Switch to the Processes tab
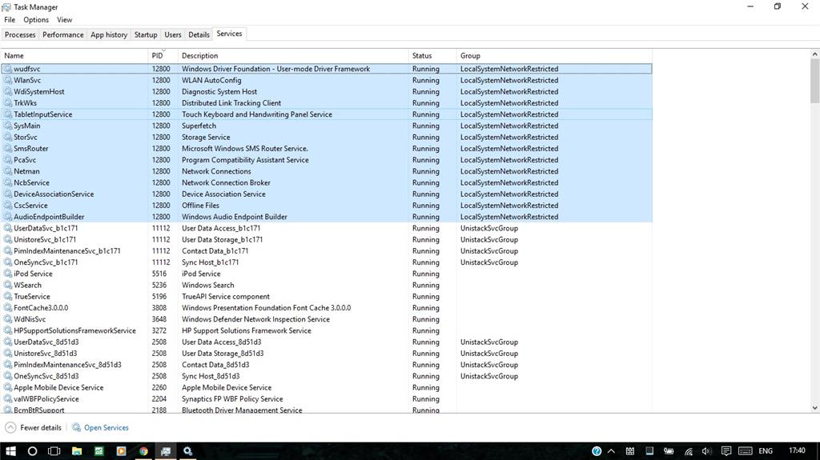 click(20, 34)
